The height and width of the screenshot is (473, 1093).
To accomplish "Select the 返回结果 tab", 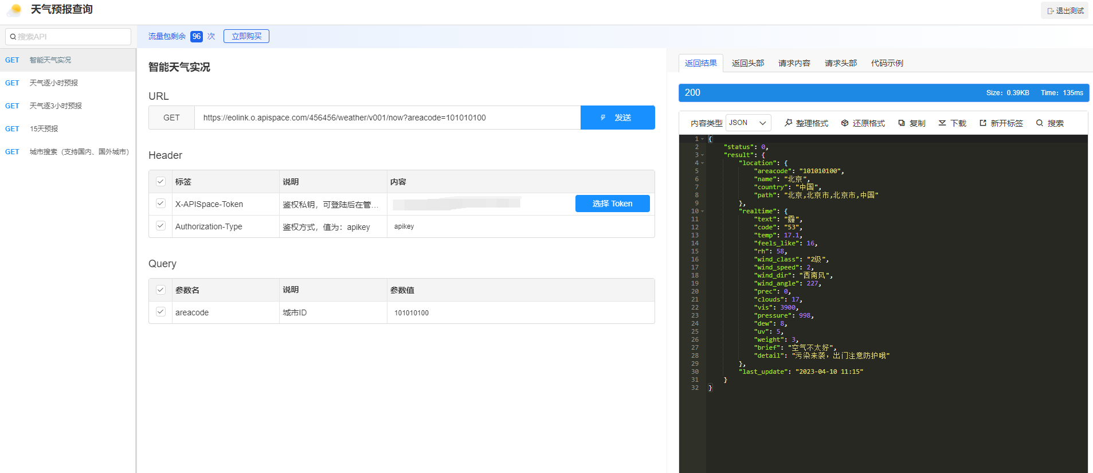I will point(701,63).
